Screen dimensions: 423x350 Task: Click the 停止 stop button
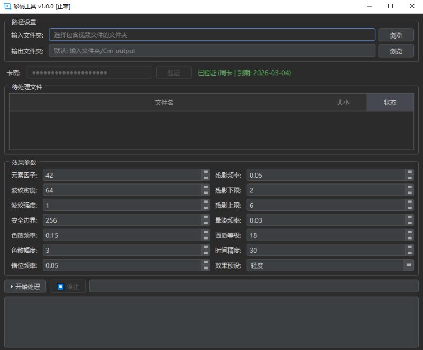pos(68,287)
